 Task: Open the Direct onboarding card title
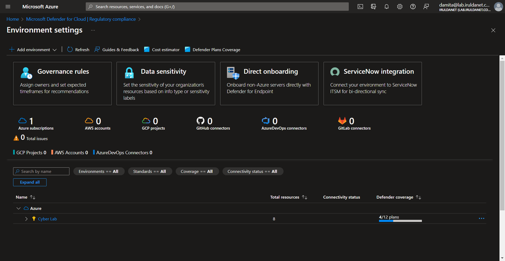271,71
